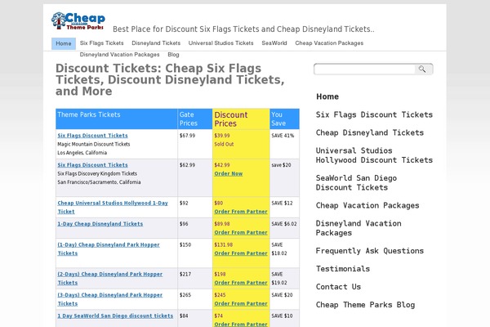Viewport: 490px width, 327px height.
Task: Click 1-Day Cheap Disneyland Tickets link
Action: 100,224
